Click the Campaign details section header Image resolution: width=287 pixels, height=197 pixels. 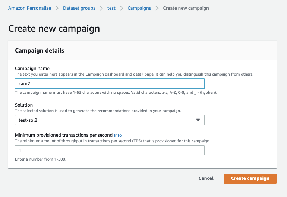tap(40, 51)
